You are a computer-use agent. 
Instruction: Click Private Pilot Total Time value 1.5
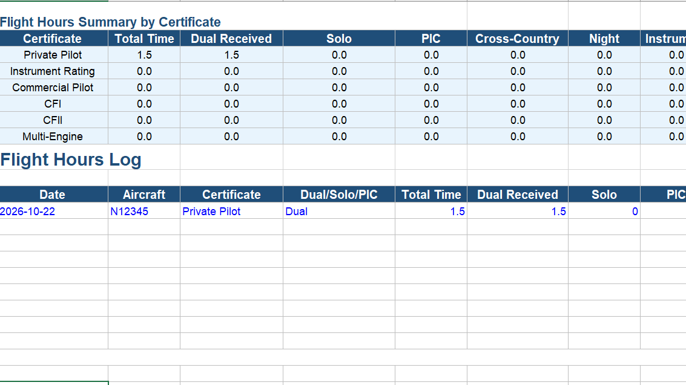[x=144, y=54]
